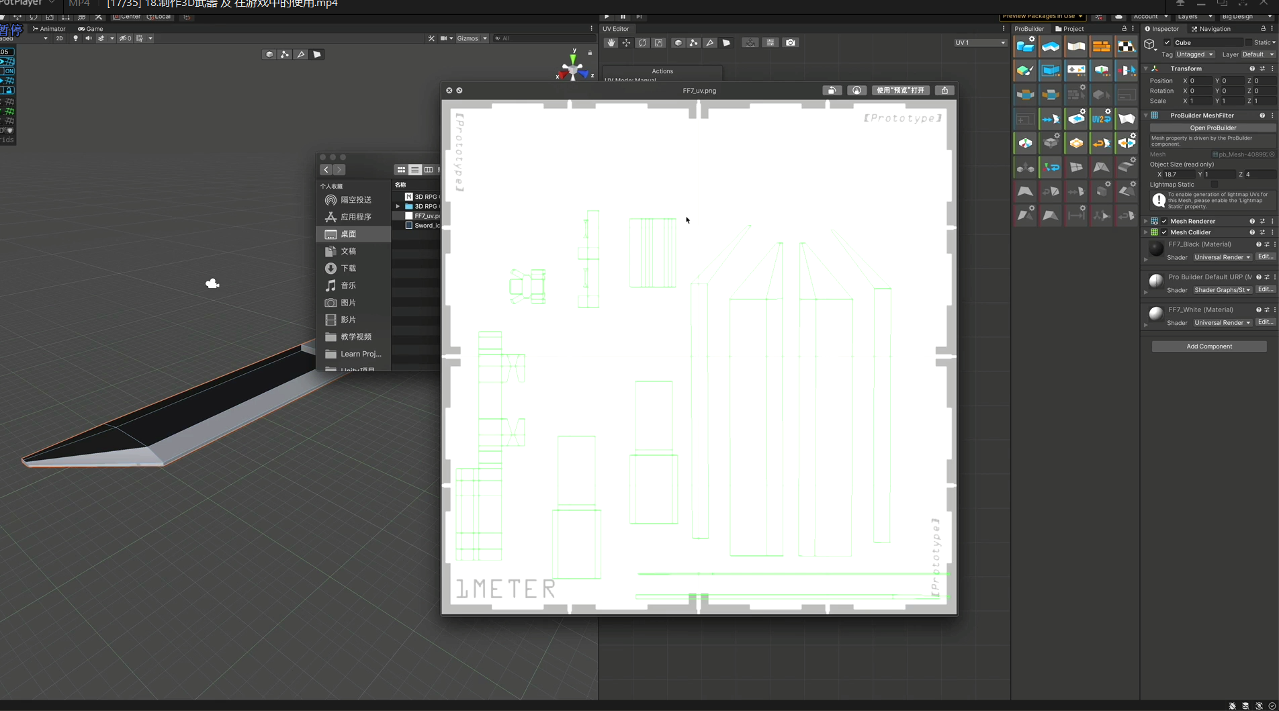
Task: Switch to the Project tab
Action: pyautogui.click(x=1069, y=29)
